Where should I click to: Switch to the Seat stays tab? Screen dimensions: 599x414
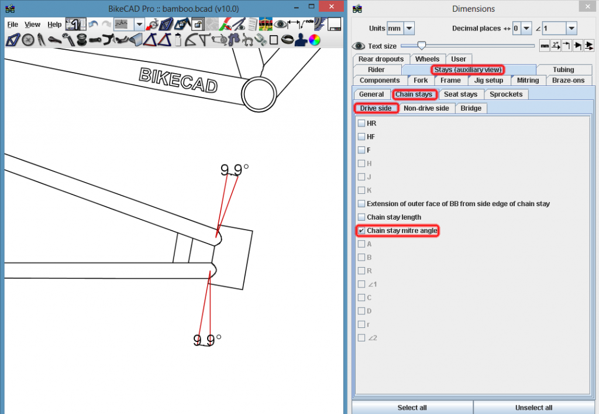coord(461,94)
